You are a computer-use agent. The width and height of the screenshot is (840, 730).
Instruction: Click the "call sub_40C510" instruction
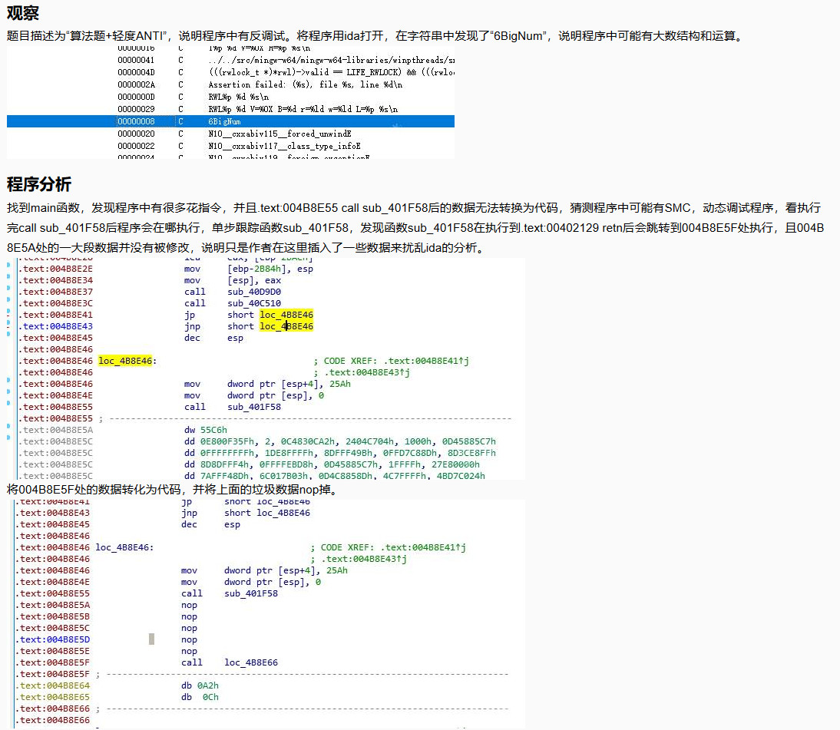(x=233, y=303)
